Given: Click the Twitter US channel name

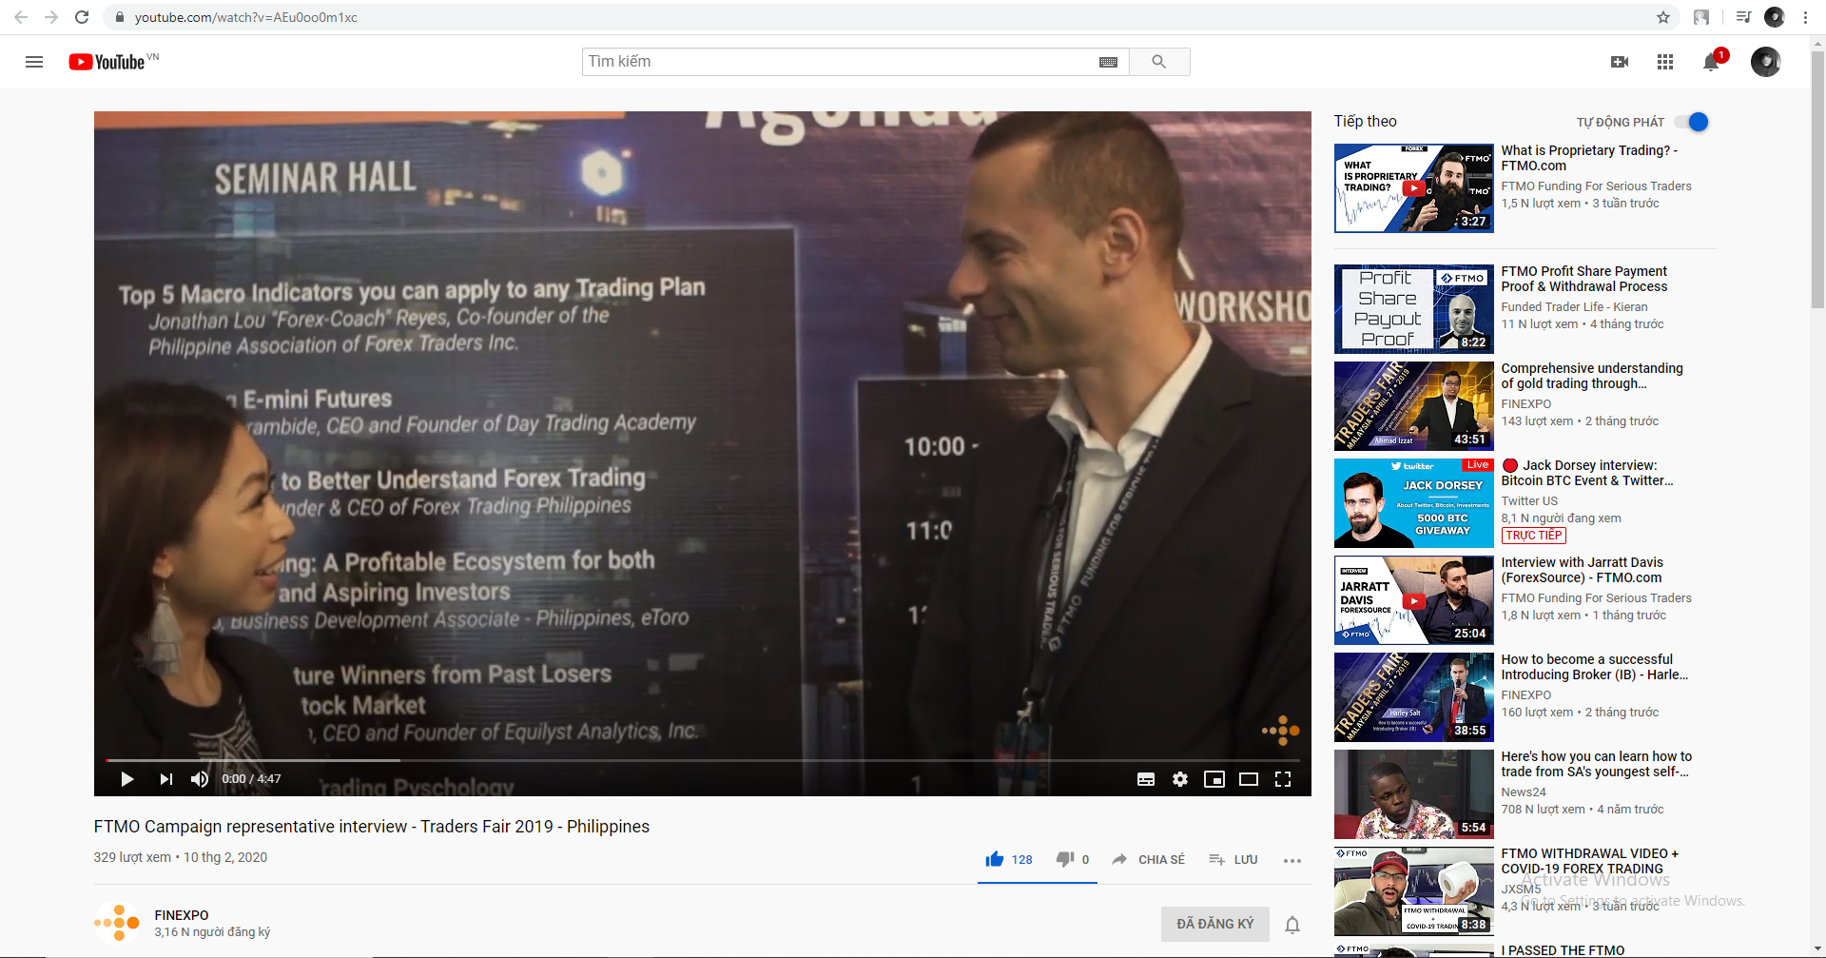Looking at the screenshot, I should click(1529, 501).
